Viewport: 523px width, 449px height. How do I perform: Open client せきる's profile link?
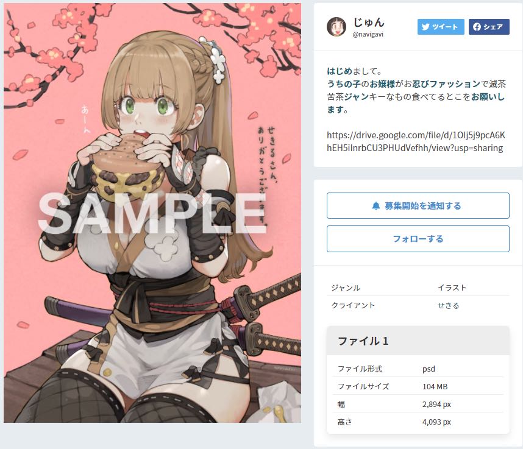pos(448,305)
